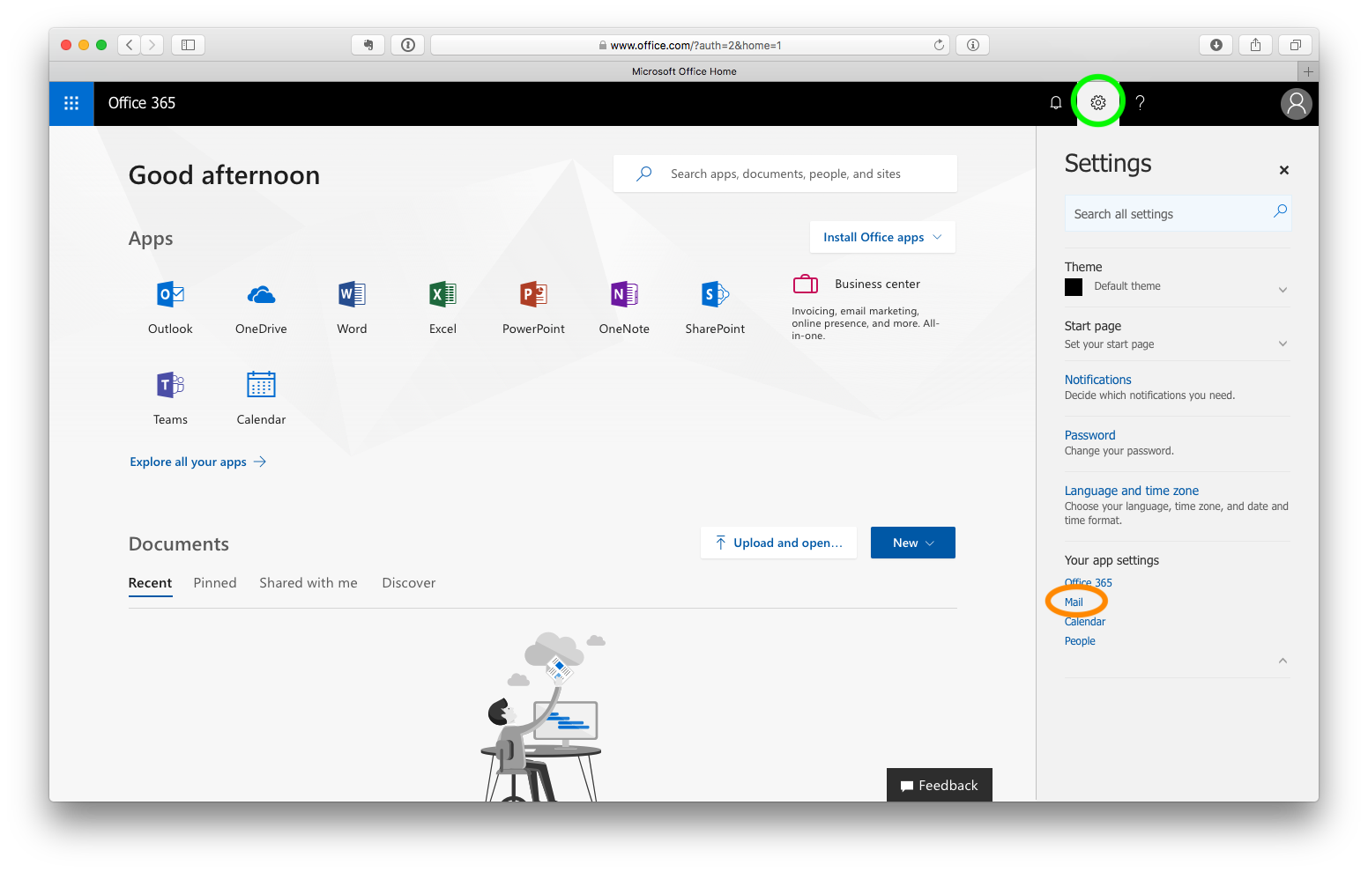Image resolution: width=1368 pixels, height=872 pixels.
Task: Open a new Safari tab
Action: tap(1308, 71)
